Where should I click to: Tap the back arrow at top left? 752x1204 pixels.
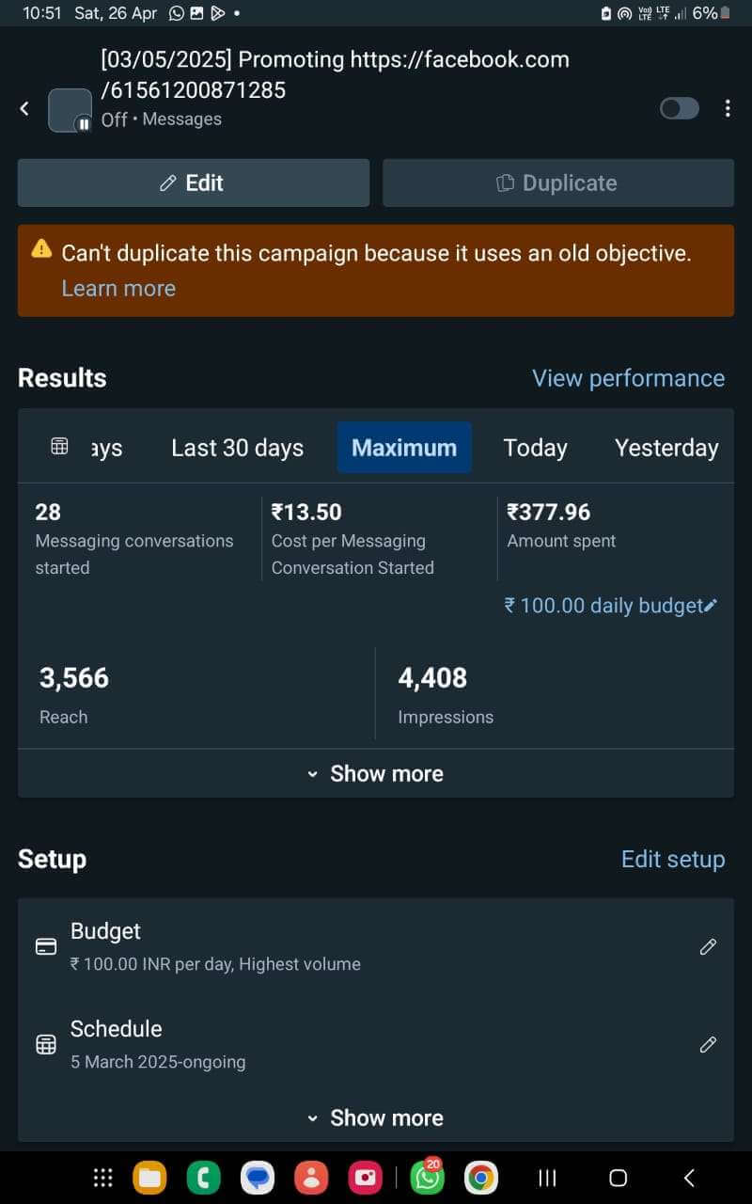point(24,108)
